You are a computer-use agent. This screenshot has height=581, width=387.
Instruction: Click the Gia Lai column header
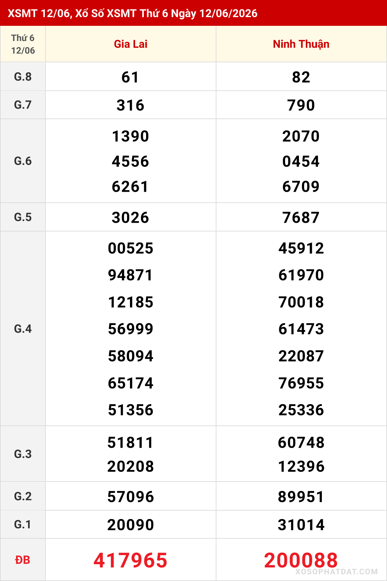click(131, 44)
